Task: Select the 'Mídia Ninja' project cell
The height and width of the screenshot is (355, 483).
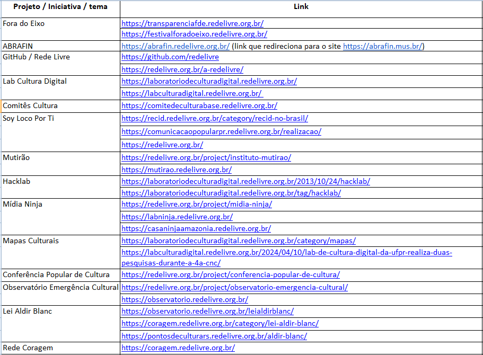Action: click(x=22, y=204)
